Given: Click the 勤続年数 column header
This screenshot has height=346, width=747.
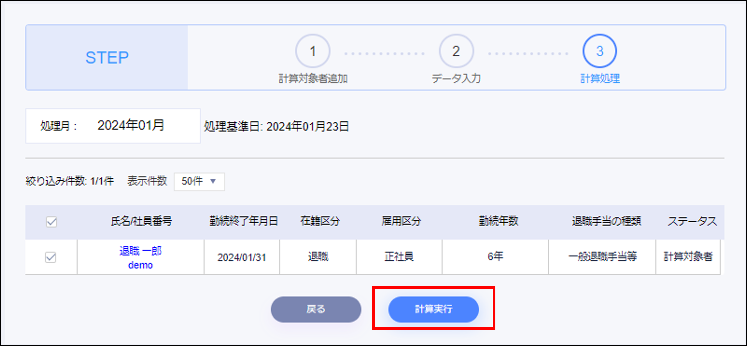Looking at the screenshot, I should [498, 221].
